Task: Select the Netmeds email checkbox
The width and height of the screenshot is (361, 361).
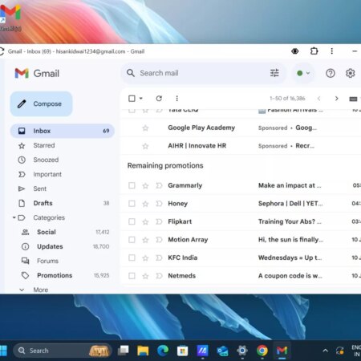Action: pos(132,276)
